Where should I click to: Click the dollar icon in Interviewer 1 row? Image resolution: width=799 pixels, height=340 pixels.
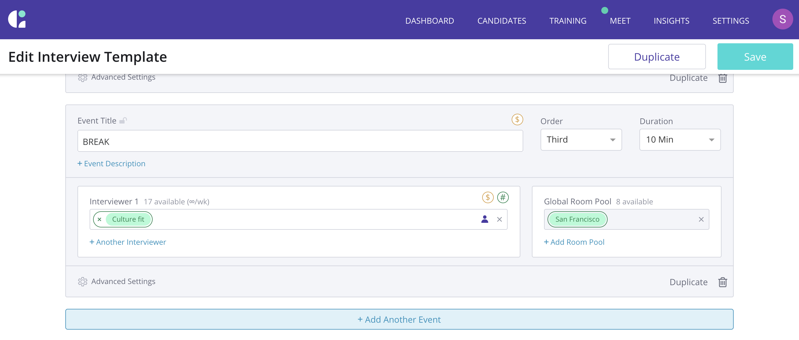[x=488, y=197]
